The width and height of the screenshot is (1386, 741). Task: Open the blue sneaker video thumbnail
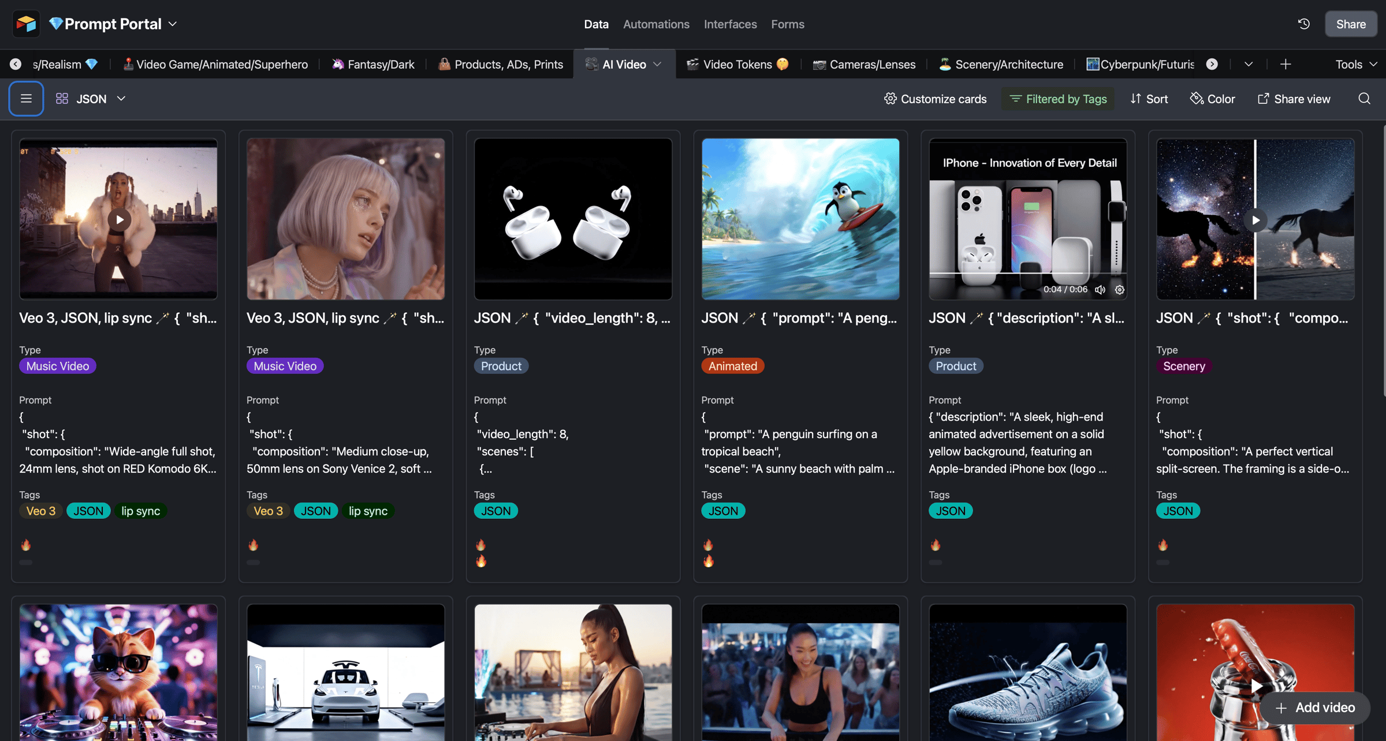[x=1028, y=672]
